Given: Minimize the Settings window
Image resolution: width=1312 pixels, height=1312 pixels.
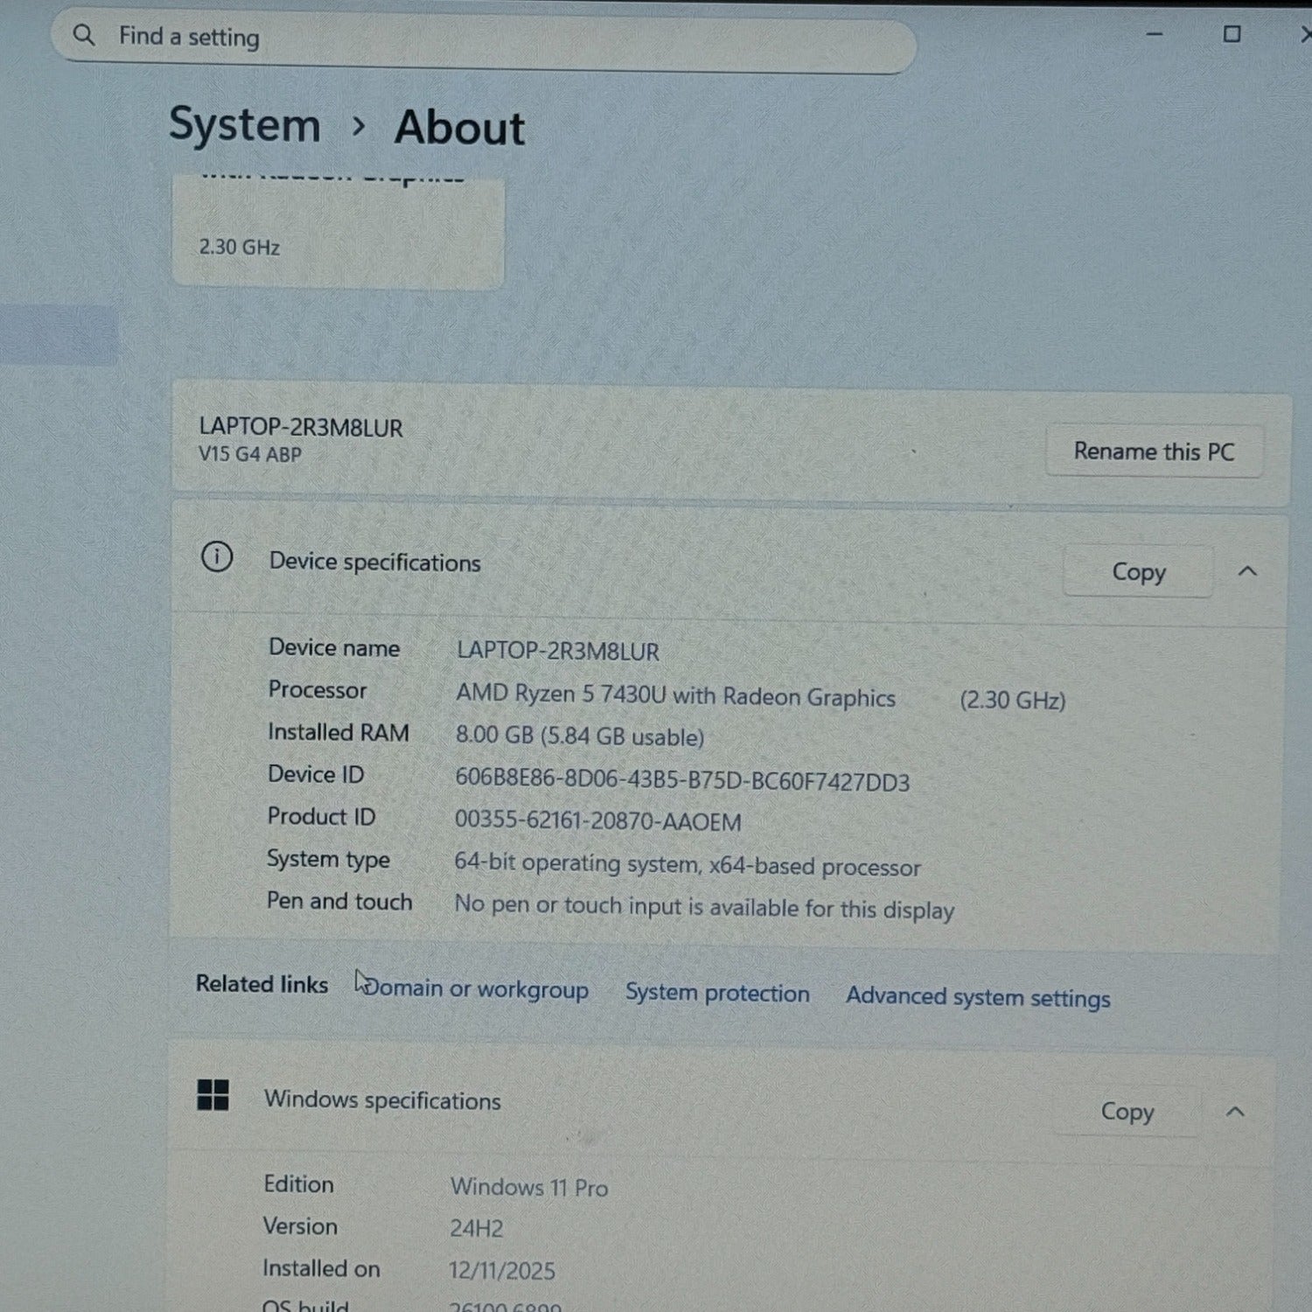Looking at the screenshot, I should coord(1155,34).
